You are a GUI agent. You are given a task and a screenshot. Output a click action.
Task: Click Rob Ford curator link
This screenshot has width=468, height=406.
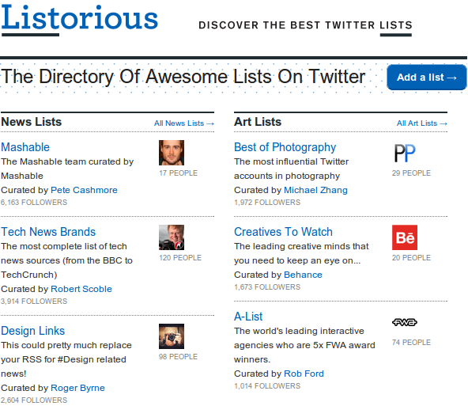coord(304,374)
